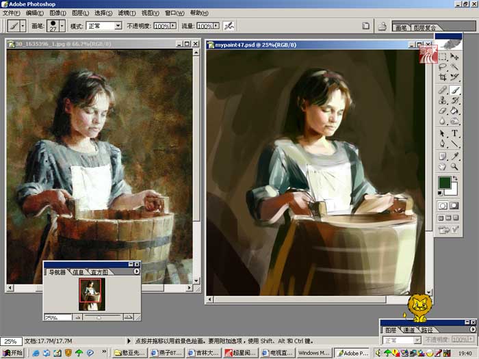Select the Paint Bucket tool
Screen dimensions: 479x359
click(x=454, y=111)
